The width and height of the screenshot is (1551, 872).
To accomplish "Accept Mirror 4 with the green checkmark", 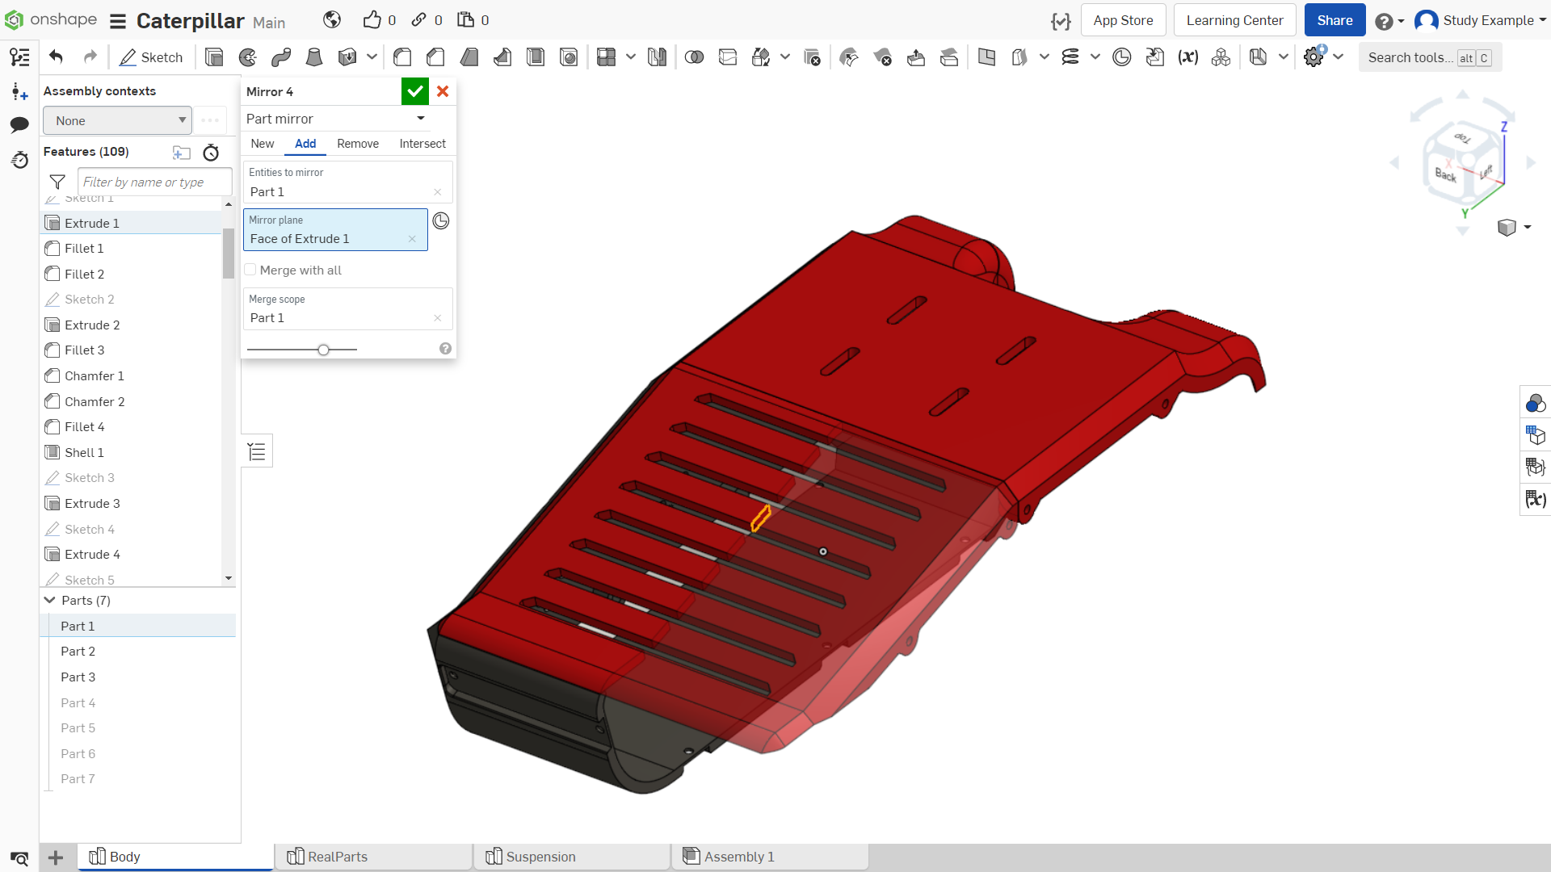I will (415, 91).
